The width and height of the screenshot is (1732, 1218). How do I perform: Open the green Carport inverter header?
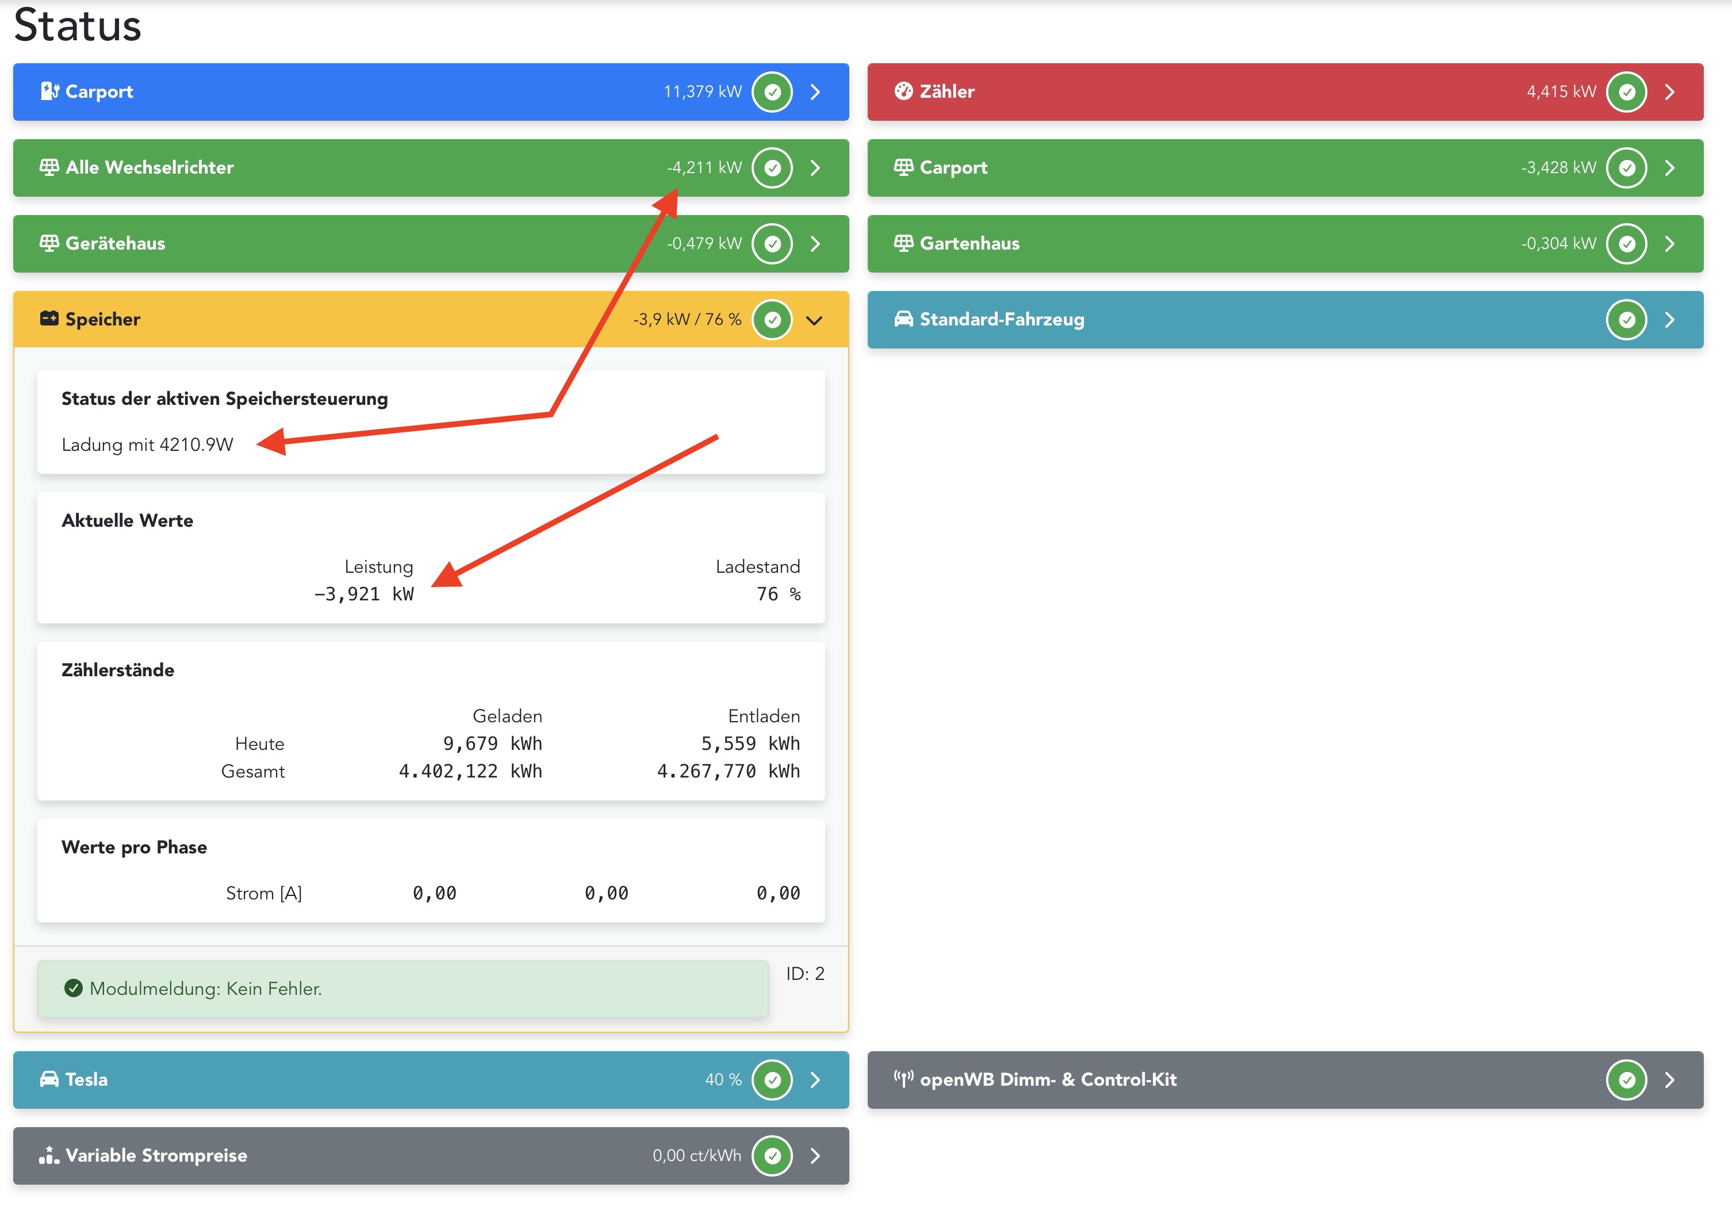[953, 167]
